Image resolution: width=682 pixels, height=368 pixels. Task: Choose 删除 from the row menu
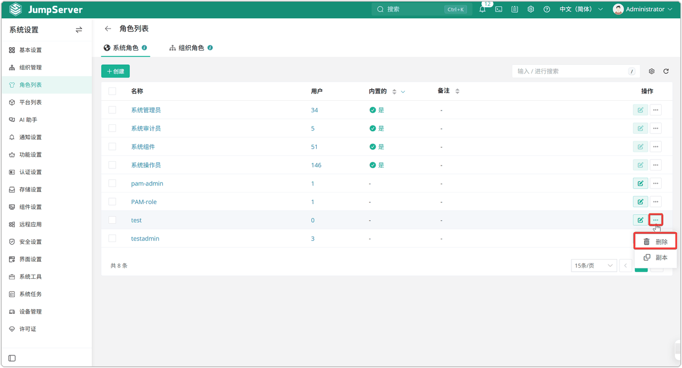(655, 241)
